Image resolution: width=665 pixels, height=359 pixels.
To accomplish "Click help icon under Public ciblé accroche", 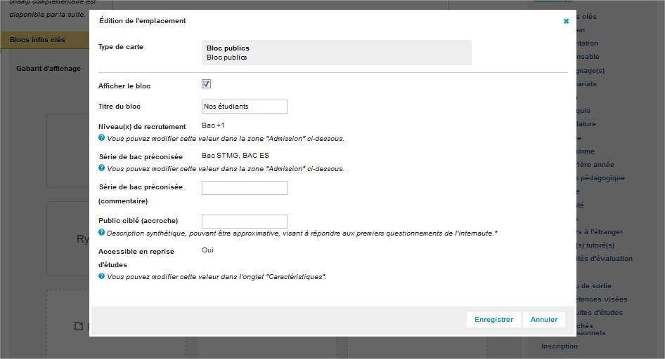I will [x=101, y=232].
